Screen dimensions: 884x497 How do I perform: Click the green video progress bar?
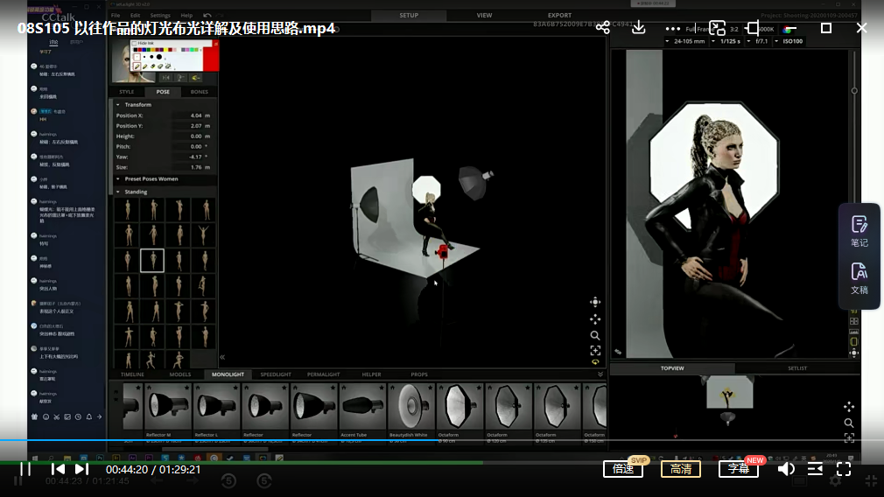click(x=242, y=463)
